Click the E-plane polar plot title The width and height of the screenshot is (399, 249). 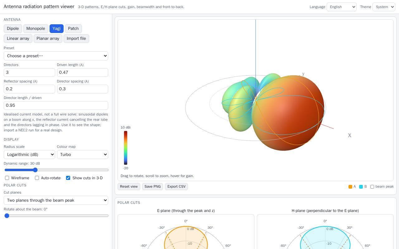point(186,211)
